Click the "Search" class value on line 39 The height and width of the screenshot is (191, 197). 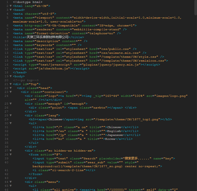click(90, 158)
